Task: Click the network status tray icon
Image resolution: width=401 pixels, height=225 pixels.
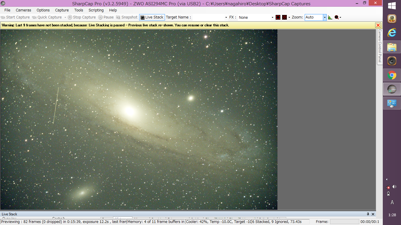Action: pos(388,187)
